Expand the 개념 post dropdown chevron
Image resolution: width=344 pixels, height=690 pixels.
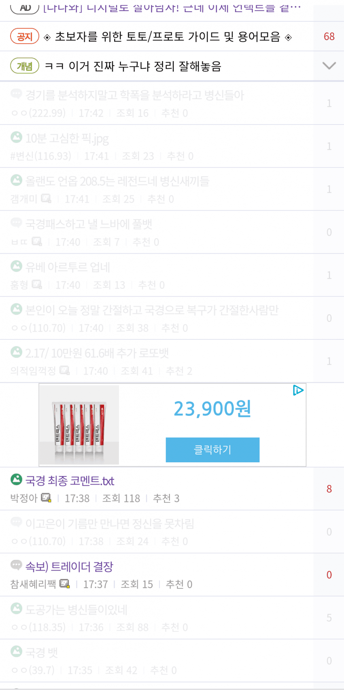[x=329, y=66]
